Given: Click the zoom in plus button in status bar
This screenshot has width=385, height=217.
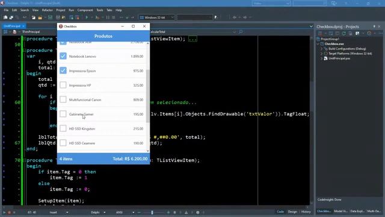Looking at the screenshot, I should pyautogui.click(x=168, y=212).
